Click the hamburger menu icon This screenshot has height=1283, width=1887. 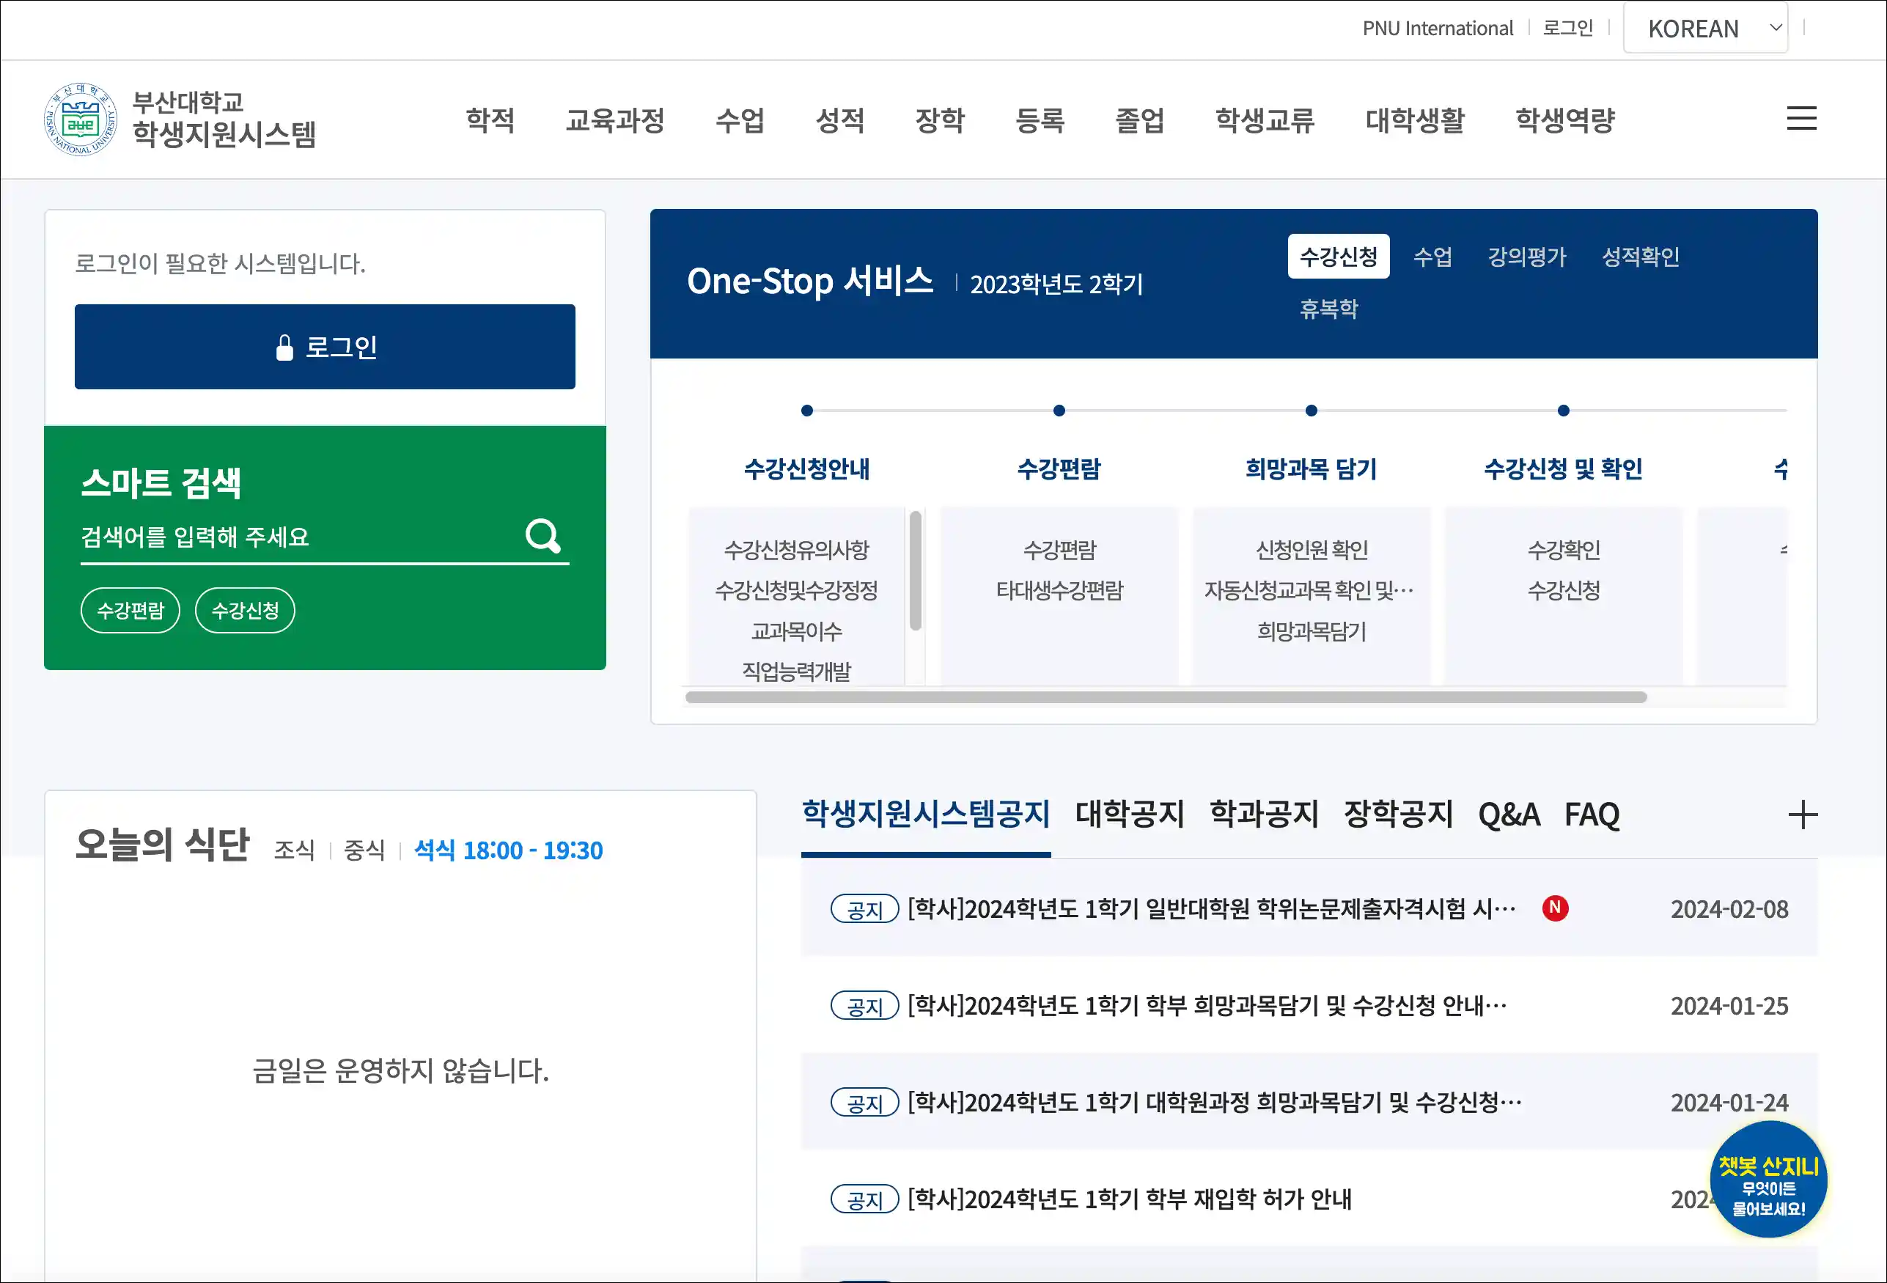[1801, 119]
